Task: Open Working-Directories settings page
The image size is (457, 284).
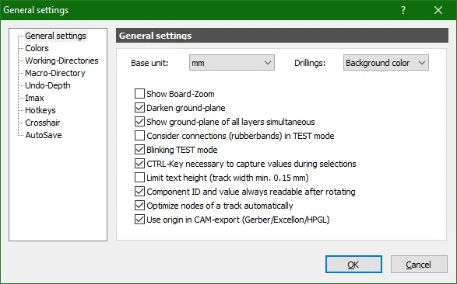Action: [62, 61]
